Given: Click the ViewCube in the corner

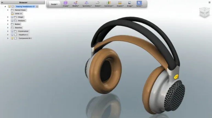Looking at the screenshot, I should pyautogui.click(x=204, y=12).
